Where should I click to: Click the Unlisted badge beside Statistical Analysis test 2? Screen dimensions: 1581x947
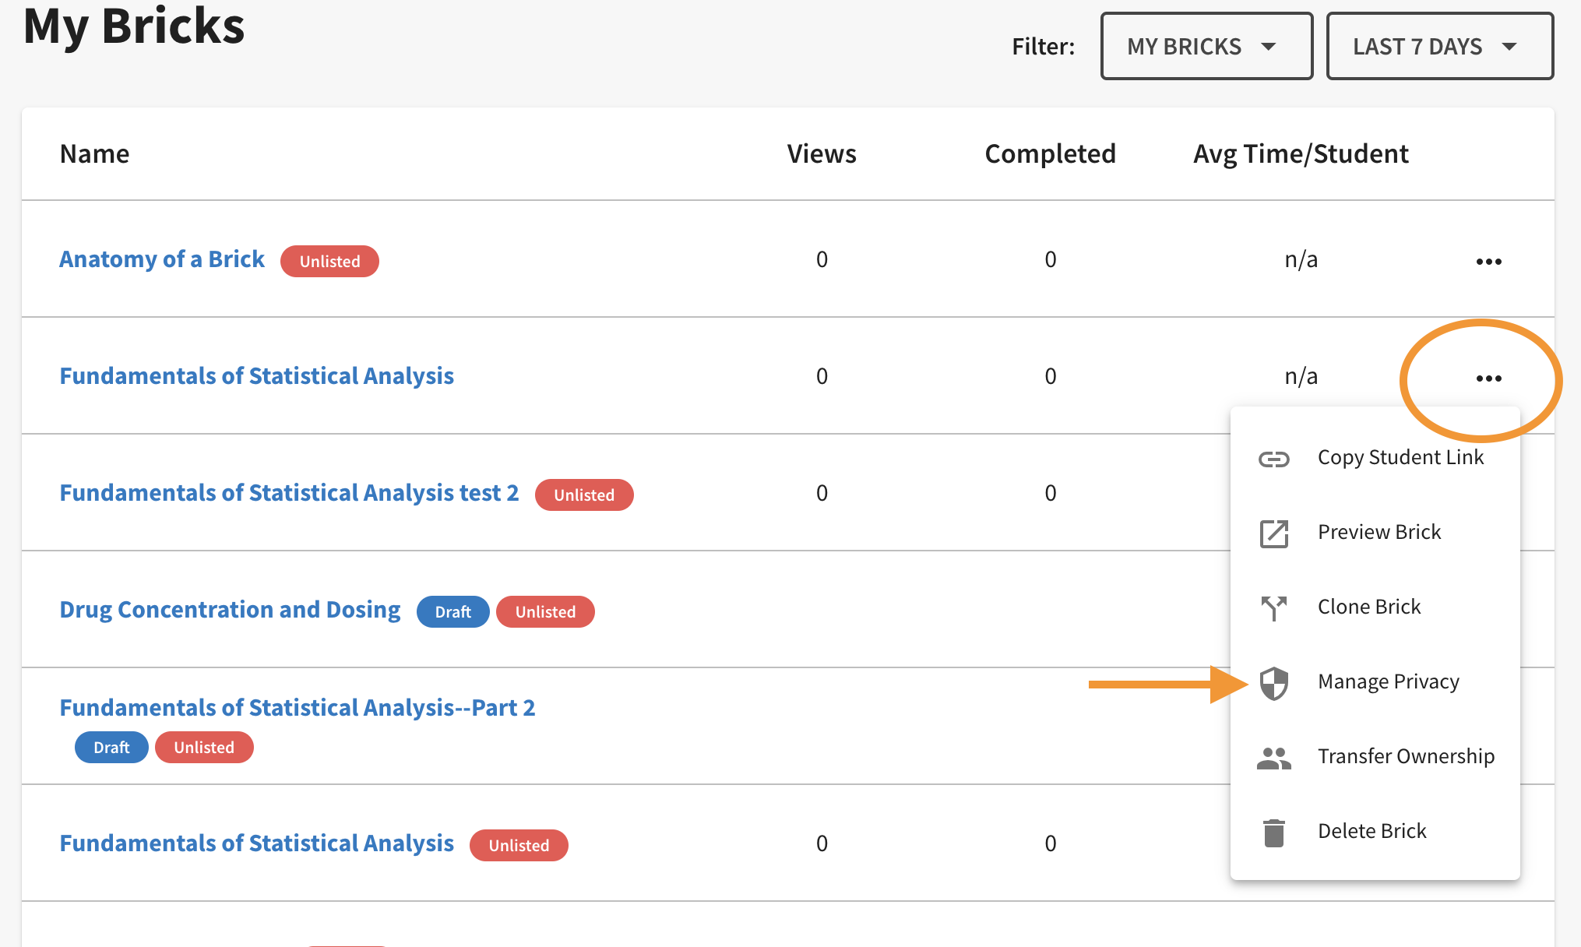tap(584, 495)
